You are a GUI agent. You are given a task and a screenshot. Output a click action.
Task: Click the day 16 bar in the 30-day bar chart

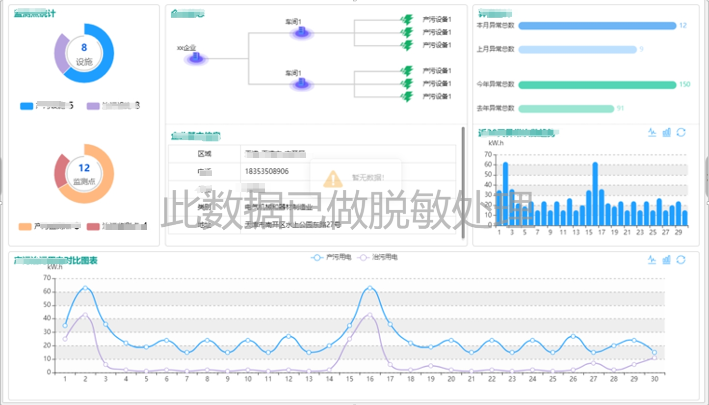click(595, 194)
